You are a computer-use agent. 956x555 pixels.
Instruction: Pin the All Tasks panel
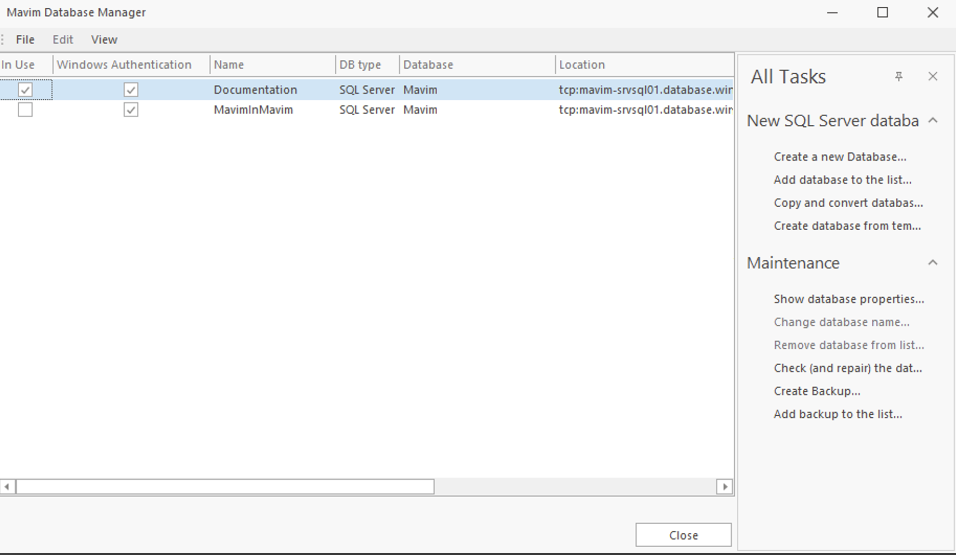pyautogui.click(x=899, y=77)
